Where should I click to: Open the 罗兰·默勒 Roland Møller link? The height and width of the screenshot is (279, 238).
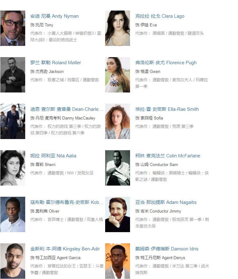pyautogui.click(x=55, y=63)
